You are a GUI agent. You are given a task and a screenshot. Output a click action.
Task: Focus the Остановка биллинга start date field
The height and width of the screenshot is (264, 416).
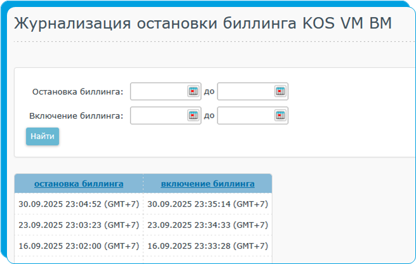[159, 91]
